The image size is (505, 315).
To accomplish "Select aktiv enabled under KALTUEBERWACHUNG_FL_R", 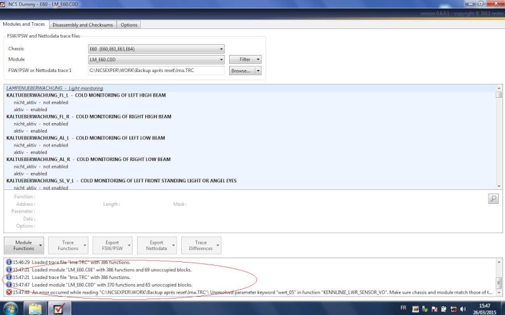I will point(30,131).
